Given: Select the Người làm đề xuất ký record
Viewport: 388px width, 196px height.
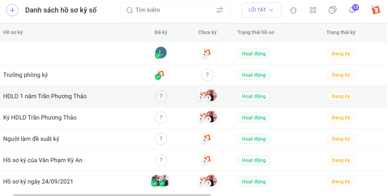Looking at the screenshot, I should pyautogui.click(x=194, y=139).
